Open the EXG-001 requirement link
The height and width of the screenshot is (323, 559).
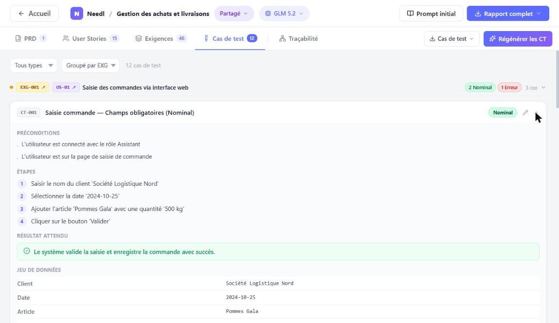click(33, 87)
